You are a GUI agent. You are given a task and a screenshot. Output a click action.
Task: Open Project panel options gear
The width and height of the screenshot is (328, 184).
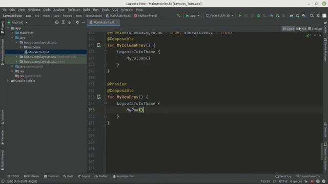(77, 22)
